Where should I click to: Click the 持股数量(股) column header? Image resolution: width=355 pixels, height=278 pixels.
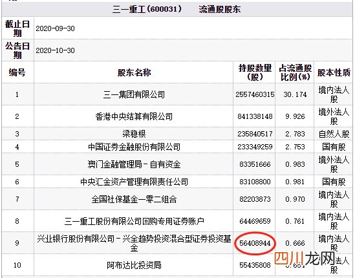pos(255,72)
